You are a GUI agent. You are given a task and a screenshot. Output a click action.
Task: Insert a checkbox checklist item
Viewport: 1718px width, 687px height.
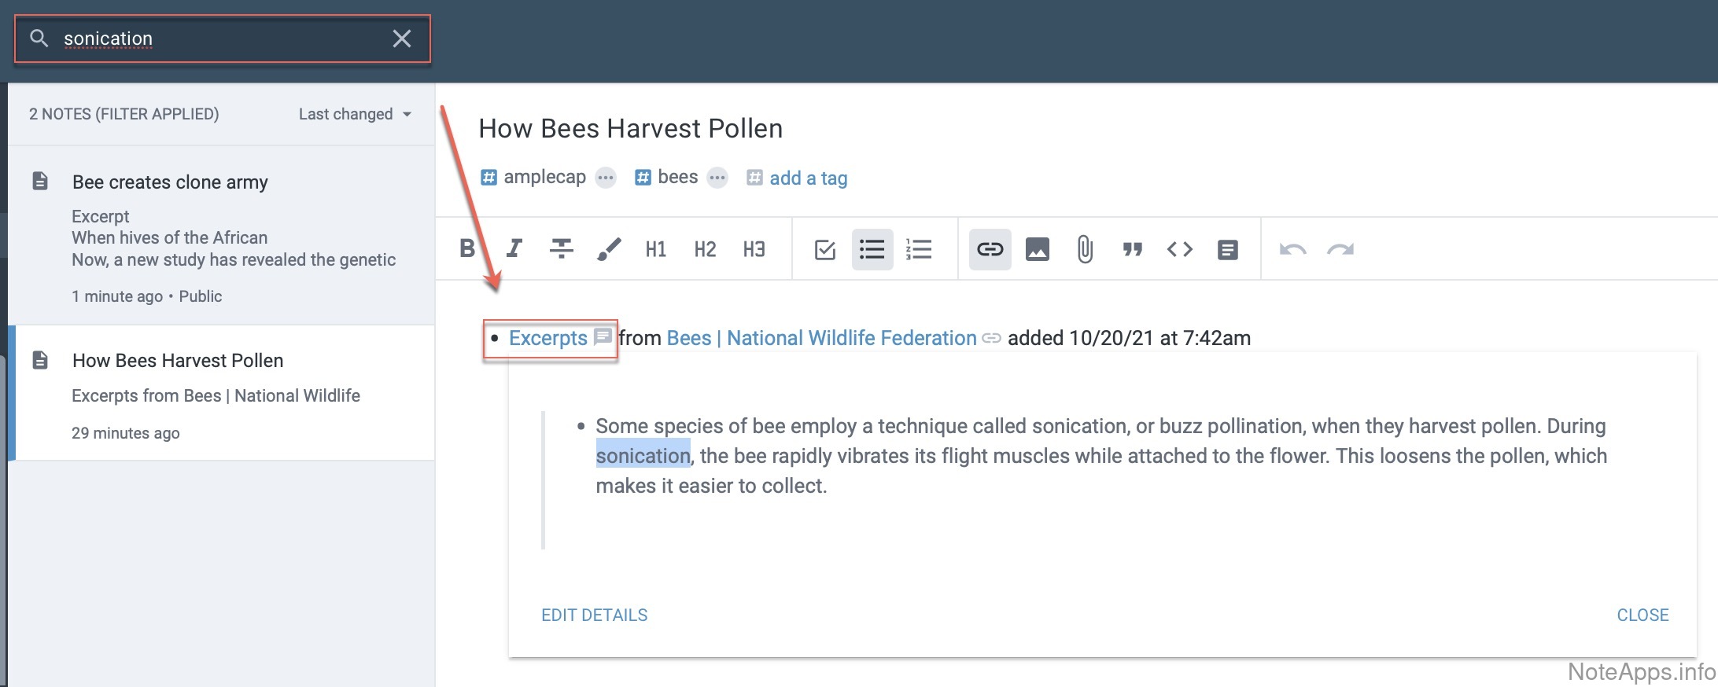point(824,249)
